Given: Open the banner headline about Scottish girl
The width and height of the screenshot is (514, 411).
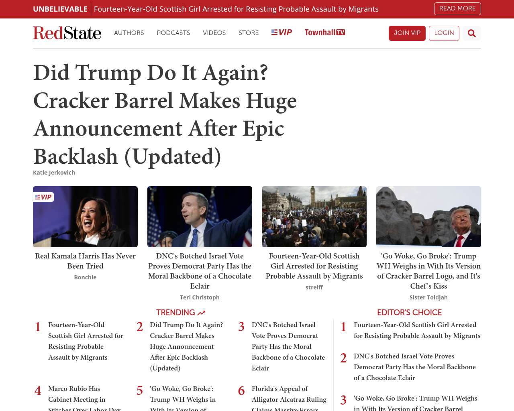Looking at the screenshot, I should 236,9.
